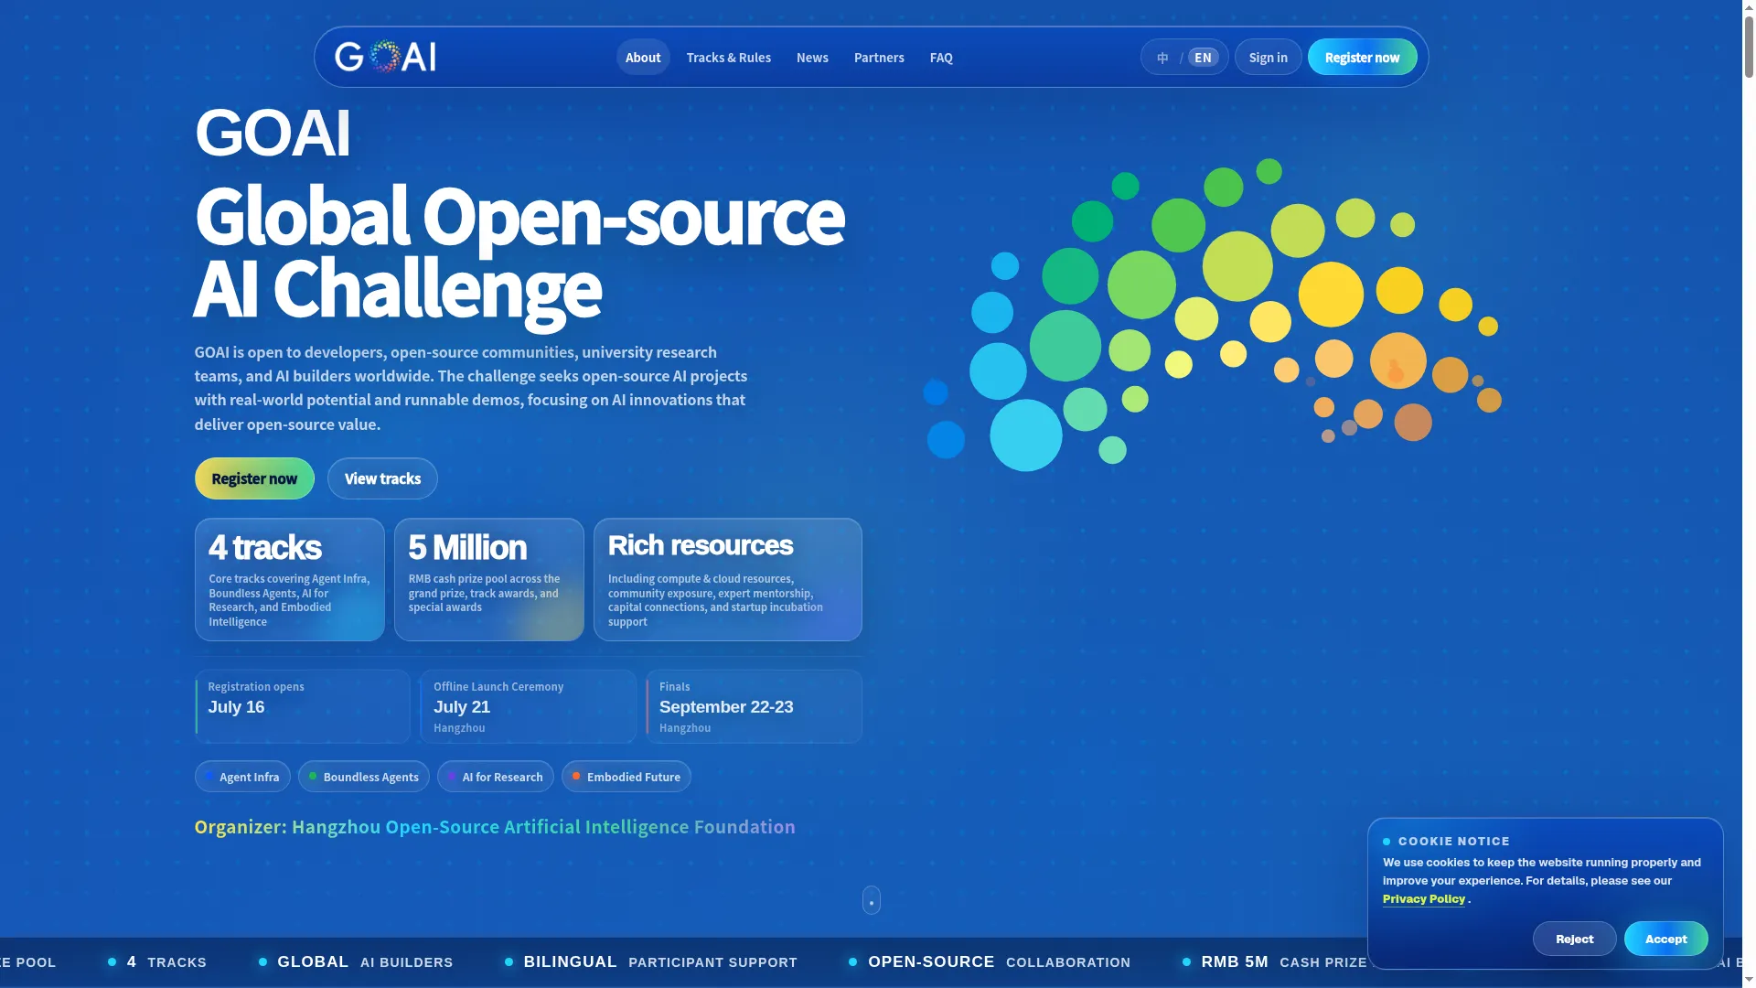
Task: Click "OPEN-SOURCE COLLABORATION" in the ticker
Action: (x=1000, y=962)
